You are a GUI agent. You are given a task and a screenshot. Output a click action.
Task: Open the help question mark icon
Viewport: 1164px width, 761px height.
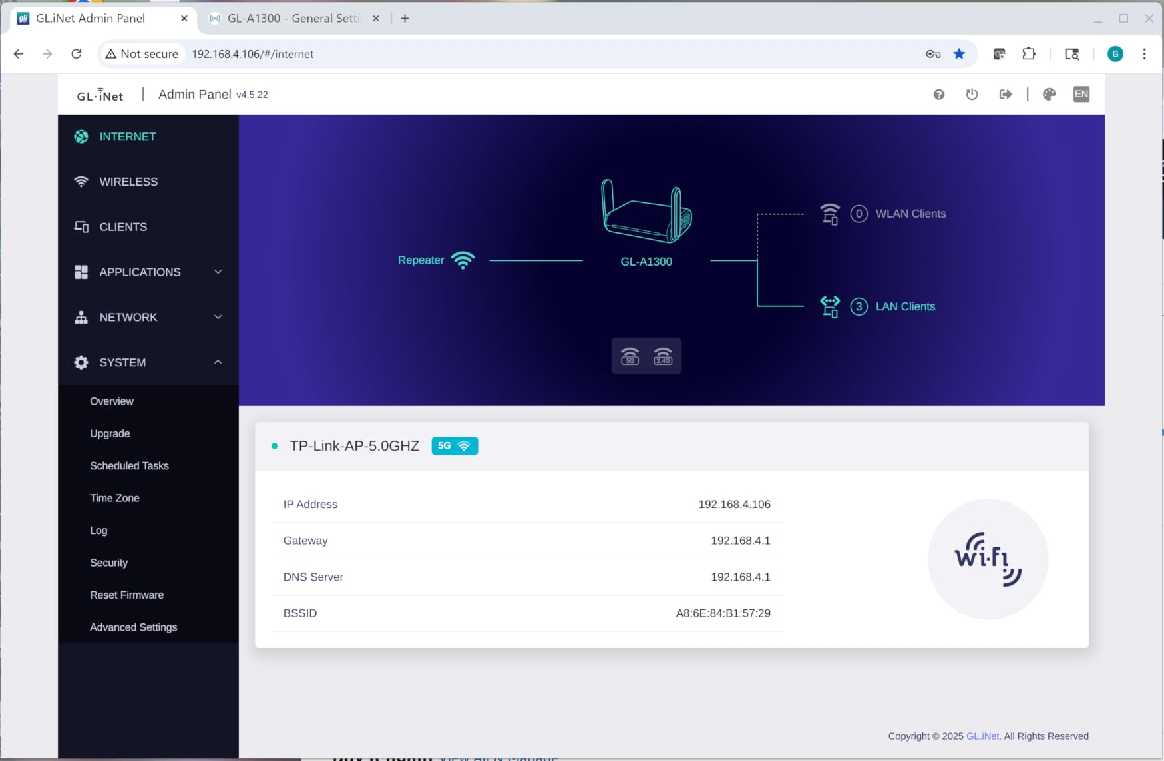[x=938, y=95]
